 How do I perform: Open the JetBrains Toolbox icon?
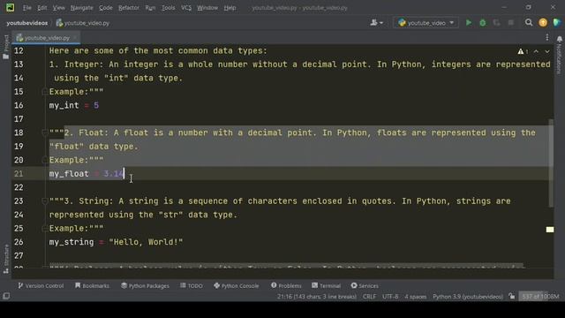pos(557,23)
